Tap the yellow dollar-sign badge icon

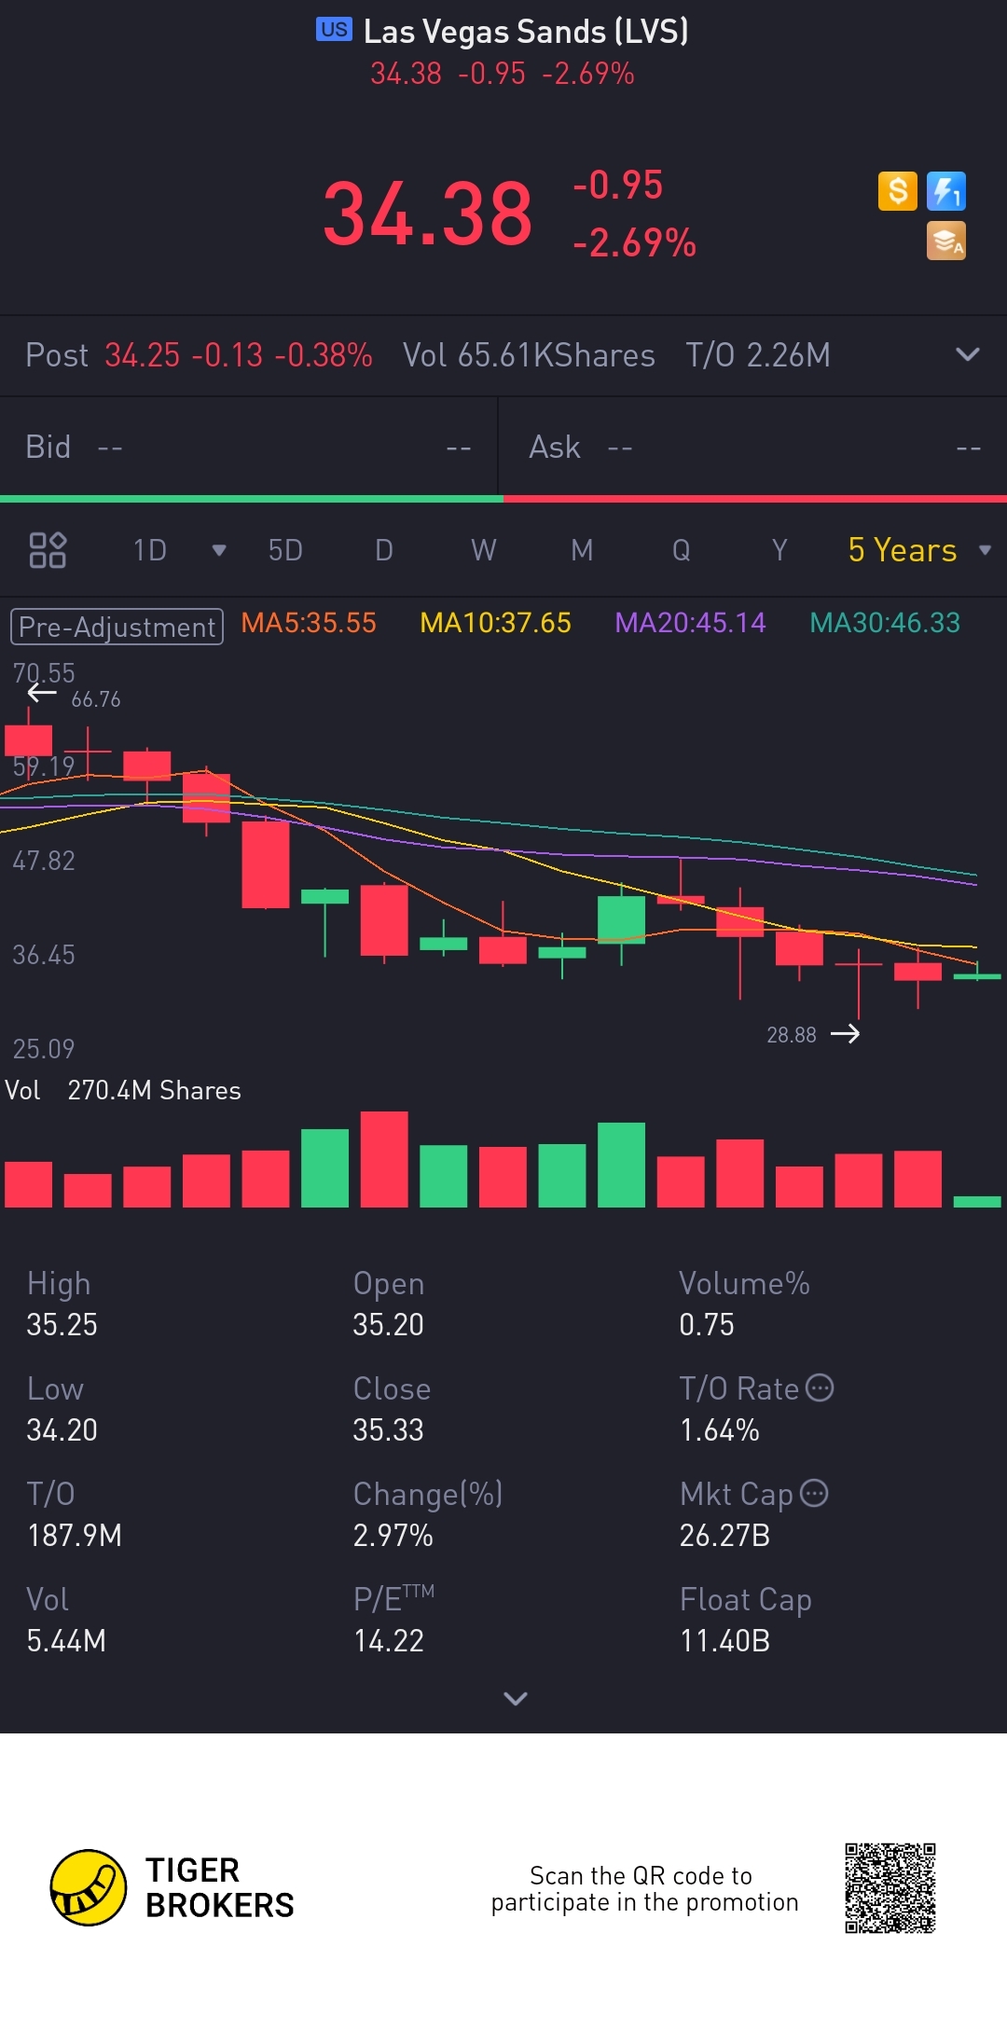(898, 191)
